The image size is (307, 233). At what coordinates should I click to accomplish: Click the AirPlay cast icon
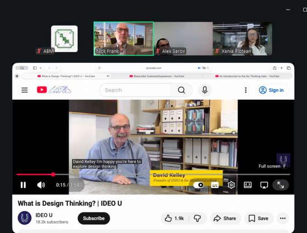(x=264, y=185)
